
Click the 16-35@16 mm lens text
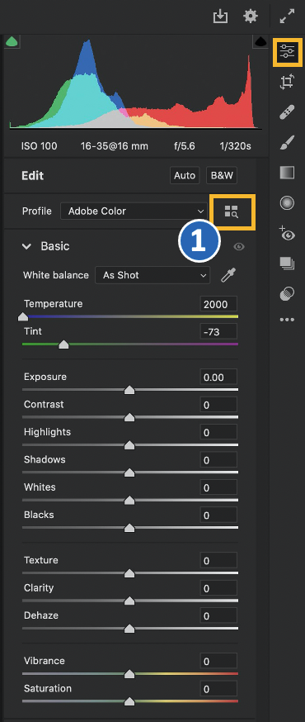tap(115, 146)
